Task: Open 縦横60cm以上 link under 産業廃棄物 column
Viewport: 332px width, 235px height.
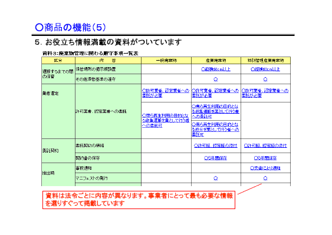Action: click(216, 69)
